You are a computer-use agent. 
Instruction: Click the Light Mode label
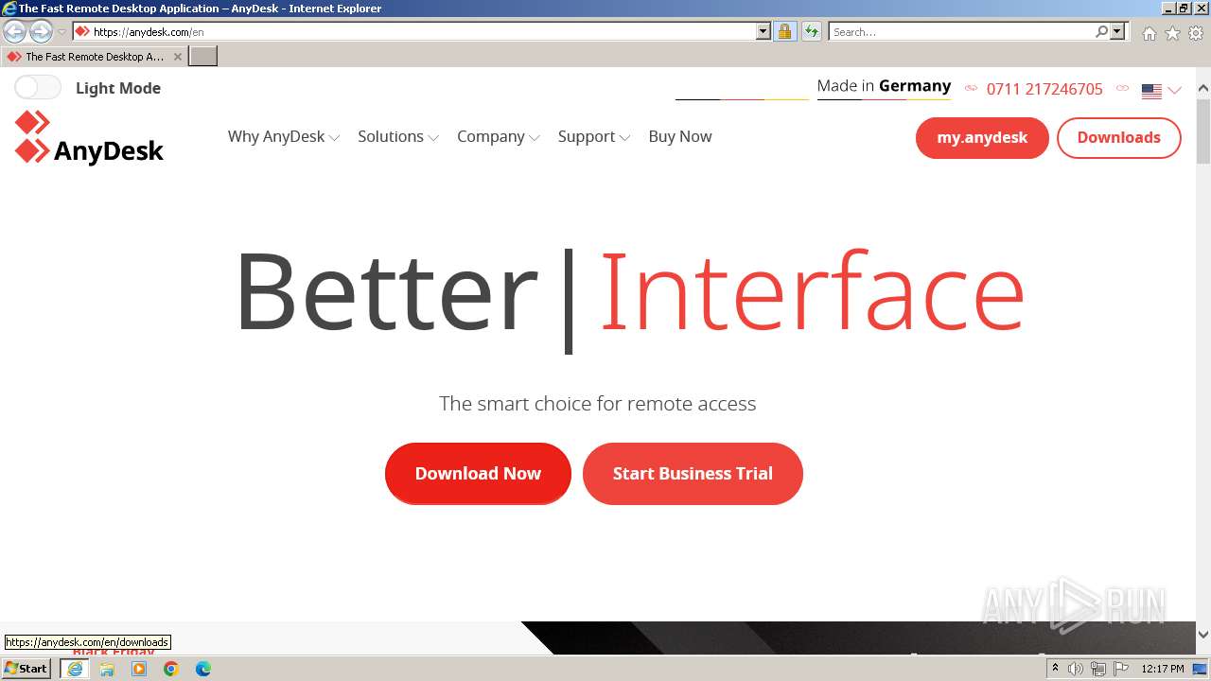click(118, 88)
